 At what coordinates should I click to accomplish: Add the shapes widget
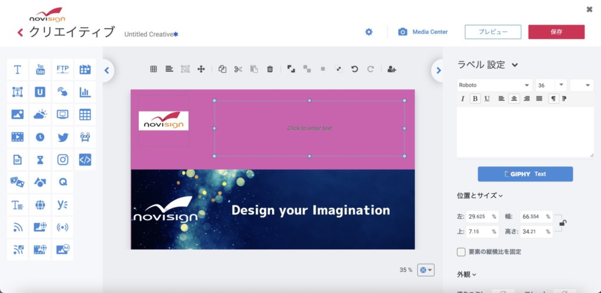point(40,182)
